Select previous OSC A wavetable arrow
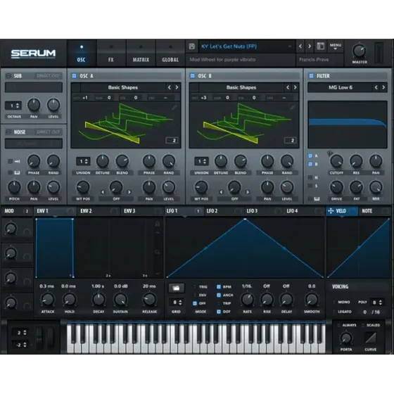 click(170, 87)
